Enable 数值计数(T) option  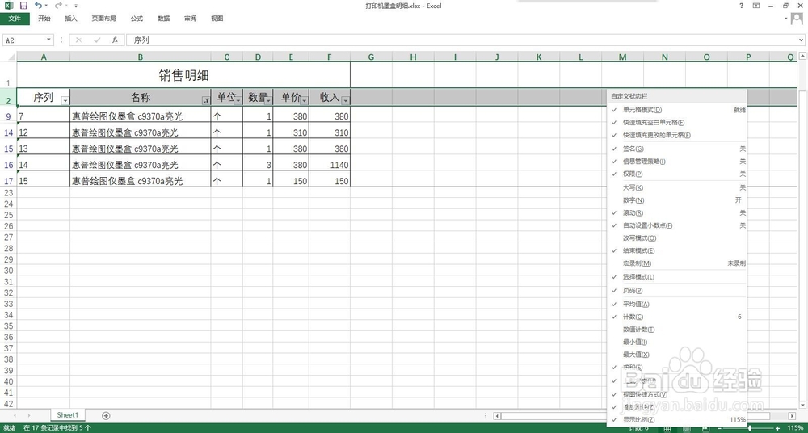pos(677,330)
